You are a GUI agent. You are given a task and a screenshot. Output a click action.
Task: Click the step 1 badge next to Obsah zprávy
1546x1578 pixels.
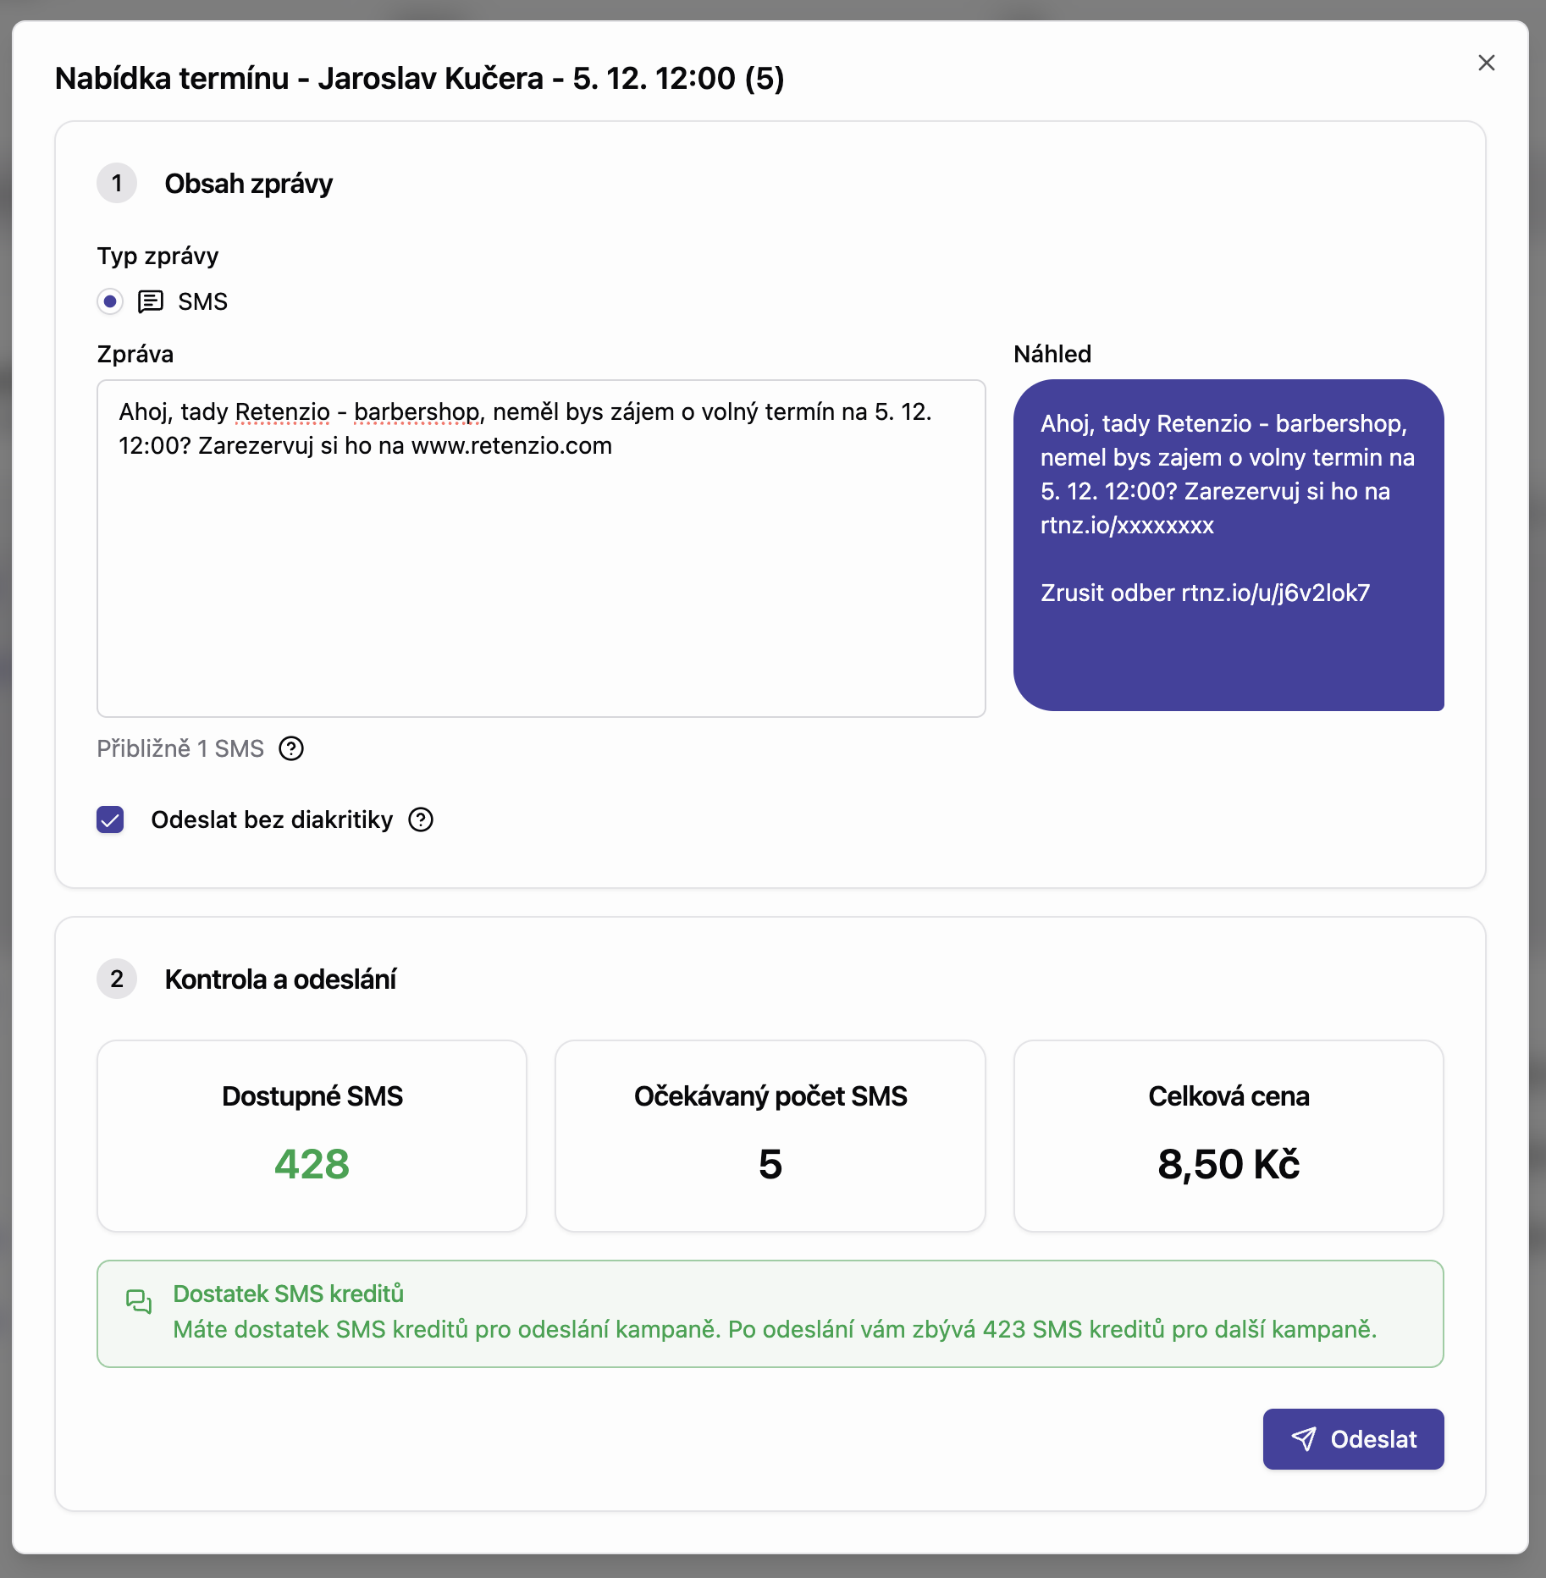(117, 183)
